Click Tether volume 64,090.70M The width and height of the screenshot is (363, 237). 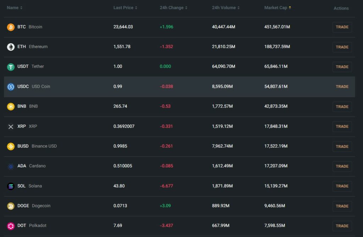click(223, 67)
